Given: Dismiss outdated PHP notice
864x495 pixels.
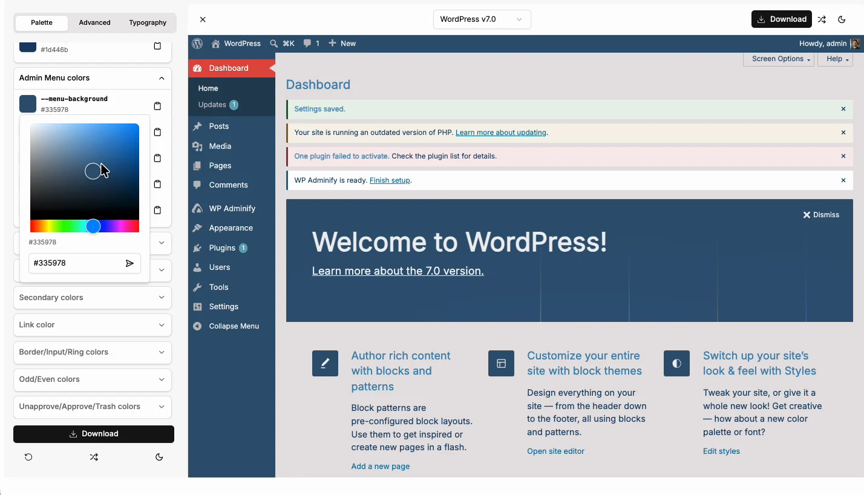Looking at the screenshot, I should pyautogui.click(x=843, y=133).
